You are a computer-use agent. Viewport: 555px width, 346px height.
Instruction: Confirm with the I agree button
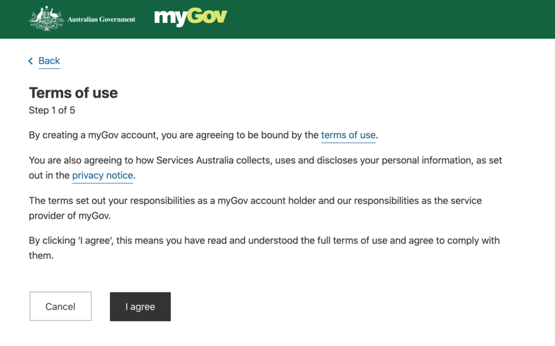coord(140,306)
